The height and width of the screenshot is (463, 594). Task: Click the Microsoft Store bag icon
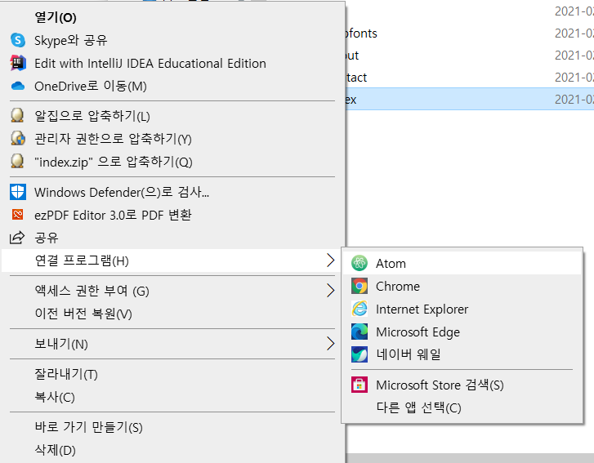coord(360,385)
